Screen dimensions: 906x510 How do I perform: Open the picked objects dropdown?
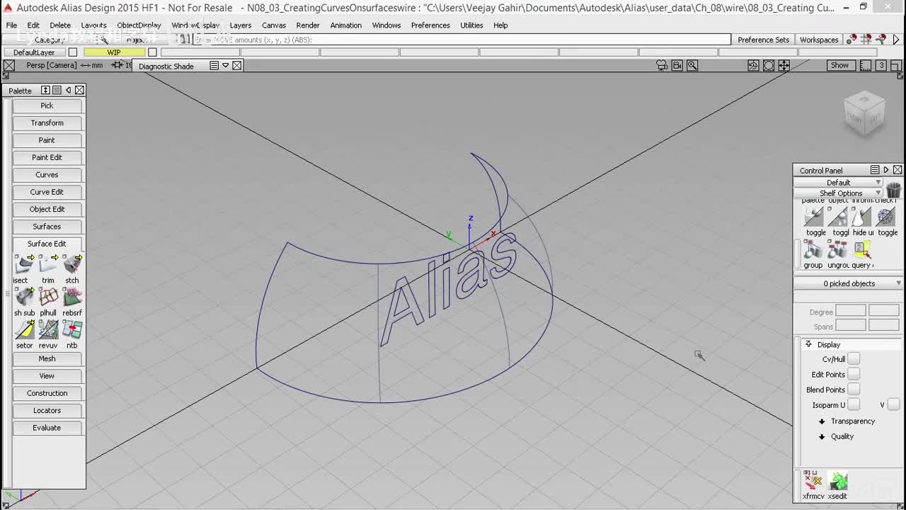click(849, 283)
